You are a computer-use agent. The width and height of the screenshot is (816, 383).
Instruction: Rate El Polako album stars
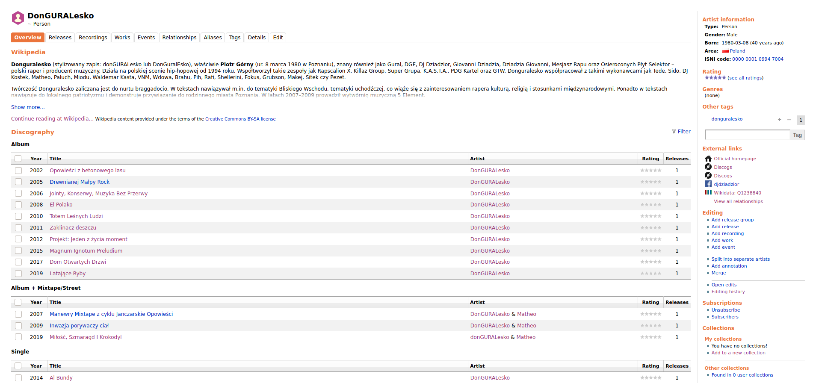(650, 205)
